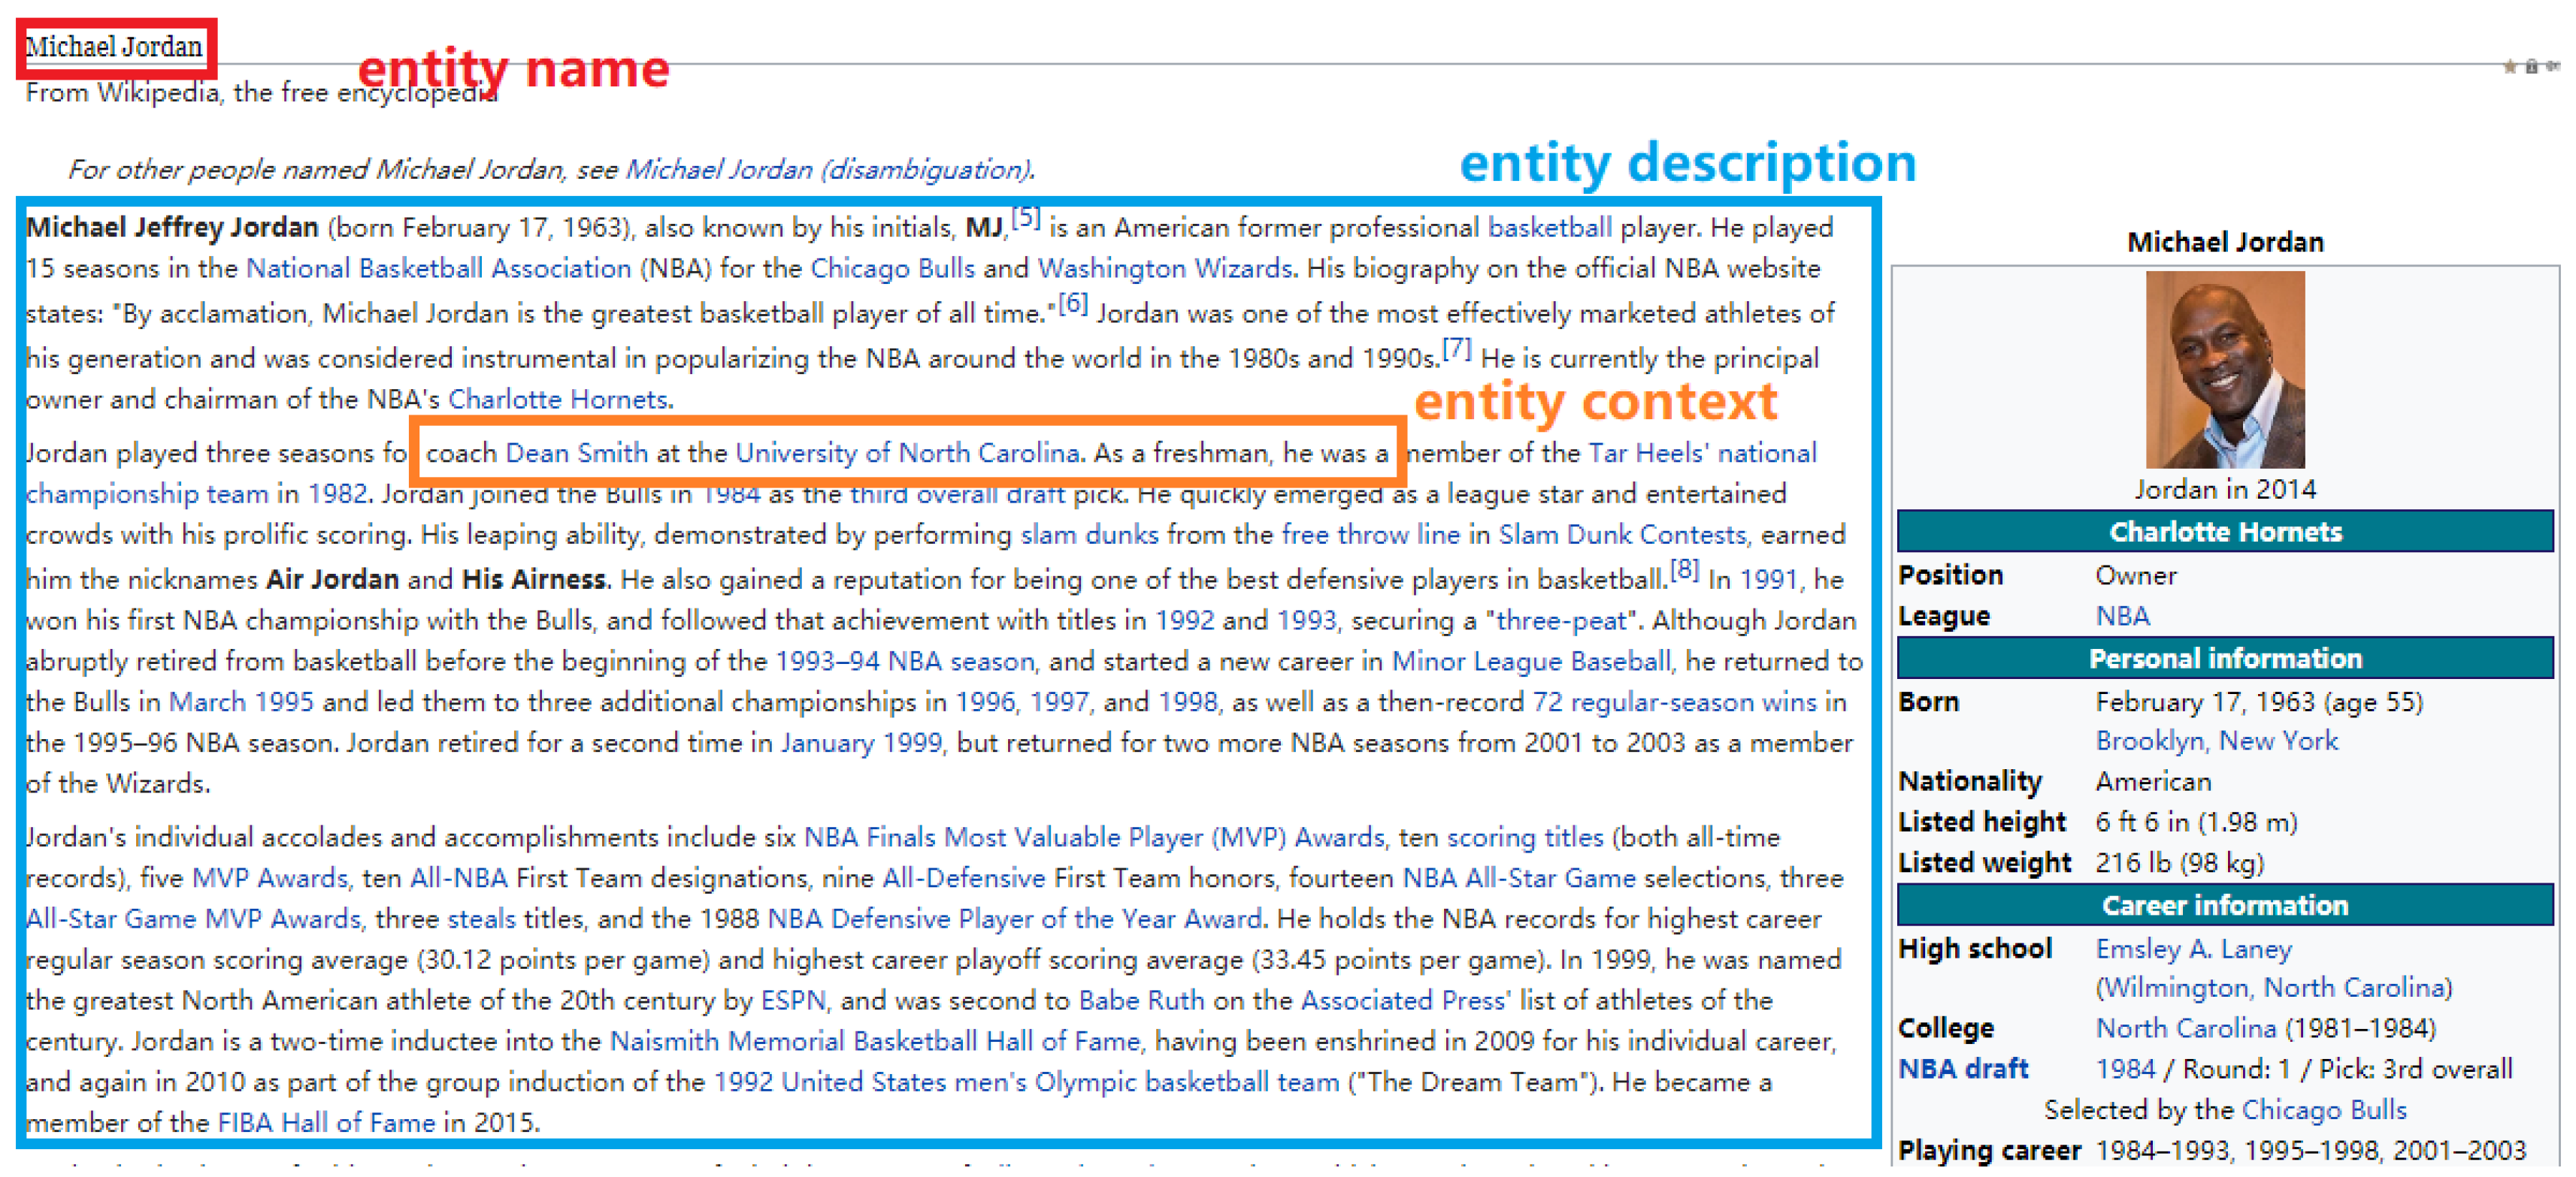Open NBA Finals Most Valuable Player Awards link
Viewport: 2576px width, 1177px height.
[1095, 837]
